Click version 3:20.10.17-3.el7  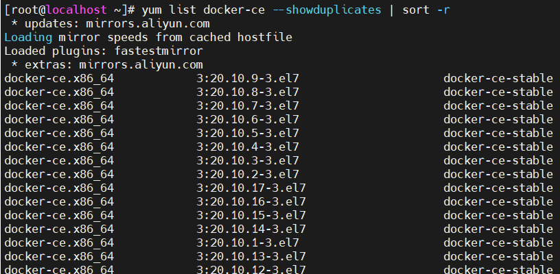tap(251, 188)
